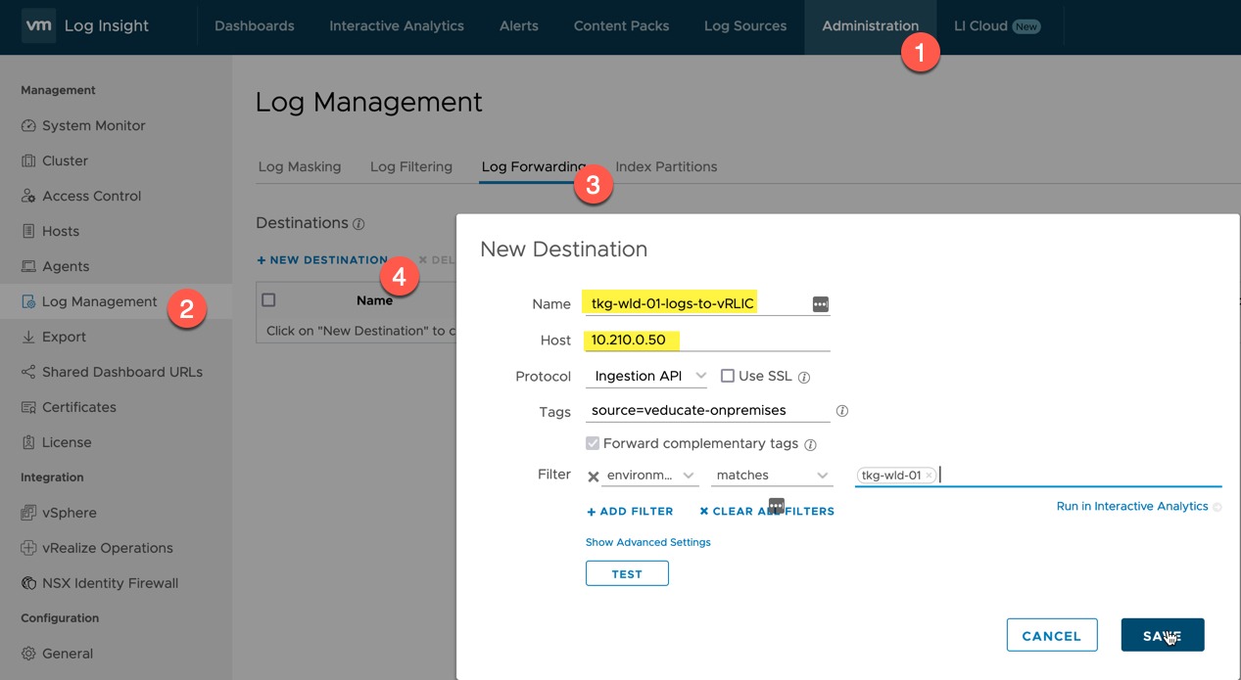Click the Certificates sidebar icon
The image size is (1241, 680).
(x=28, y=408)
